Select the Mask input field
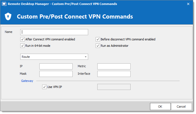This screenshot has height=114, width=196. click(x=56, y=74)
